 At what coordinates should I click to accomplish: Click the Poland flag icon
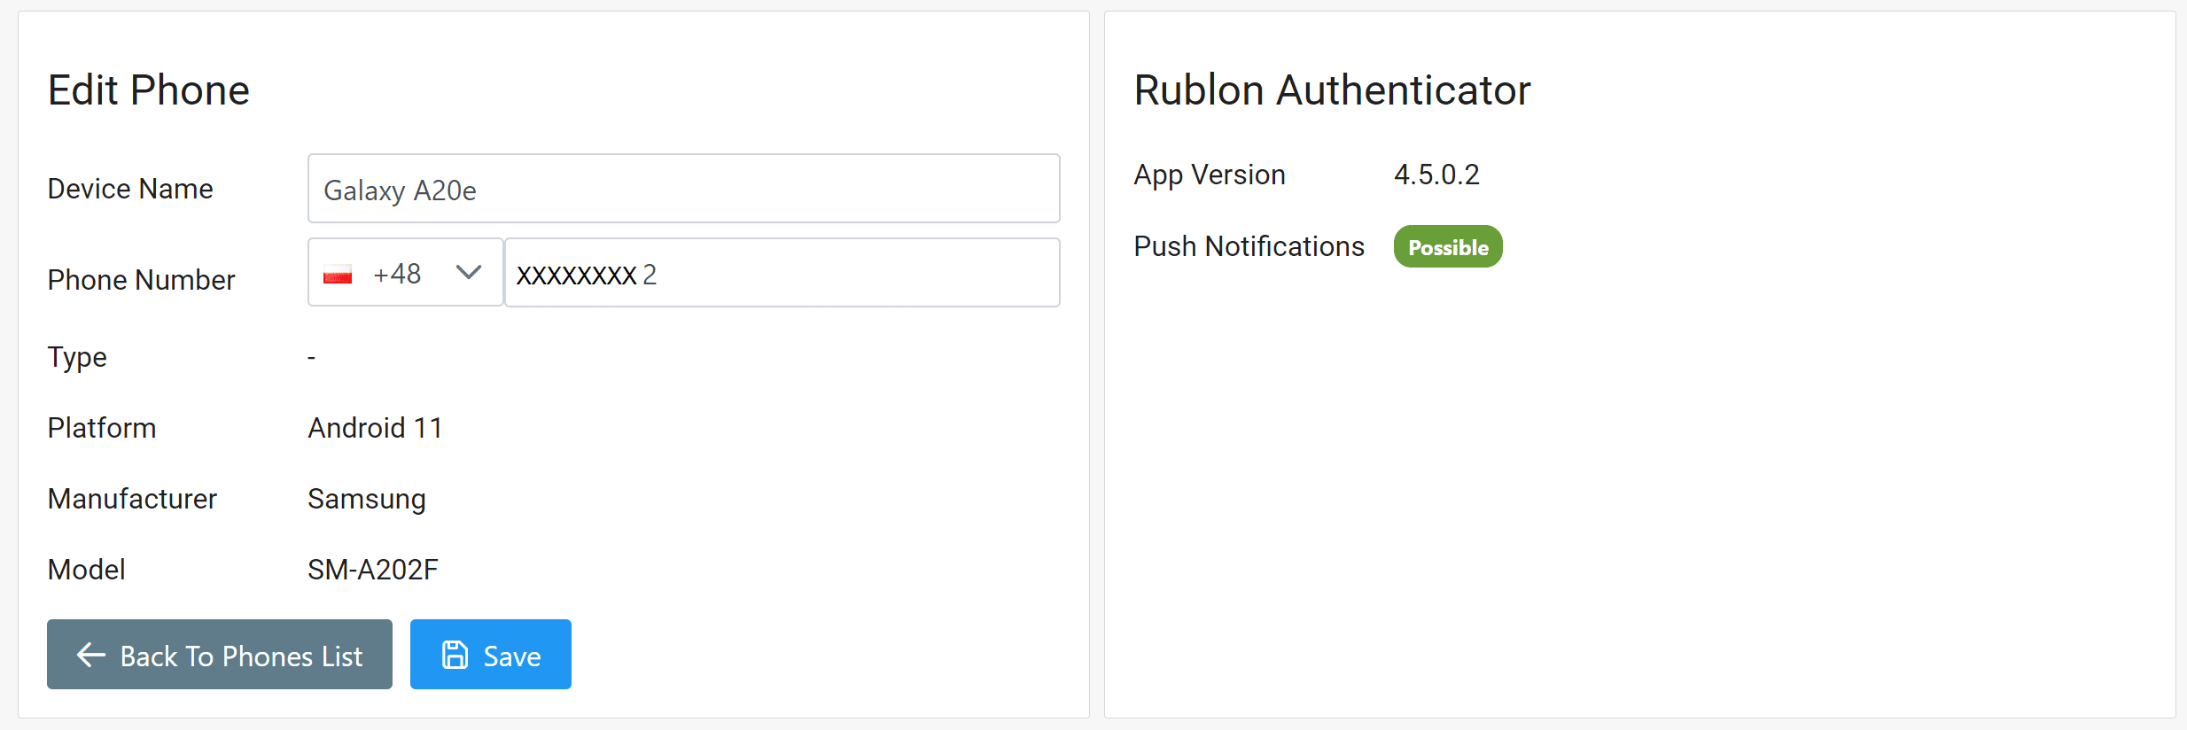click(x=338, y=275)
